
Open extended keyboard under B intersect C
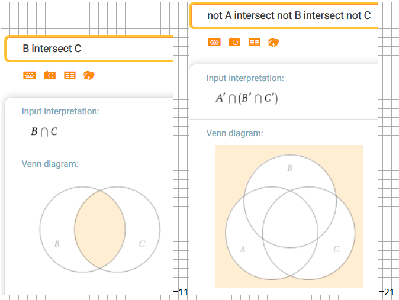pos(29,75)
